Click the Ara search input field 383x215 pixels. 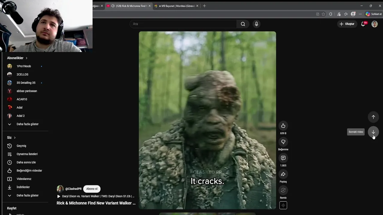pos(183,24)
